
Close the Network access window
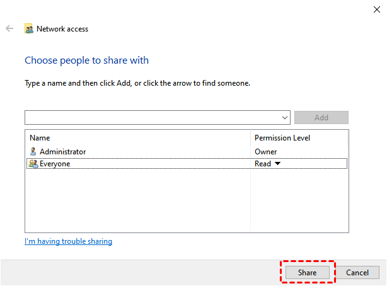click(x=376, y=9)
